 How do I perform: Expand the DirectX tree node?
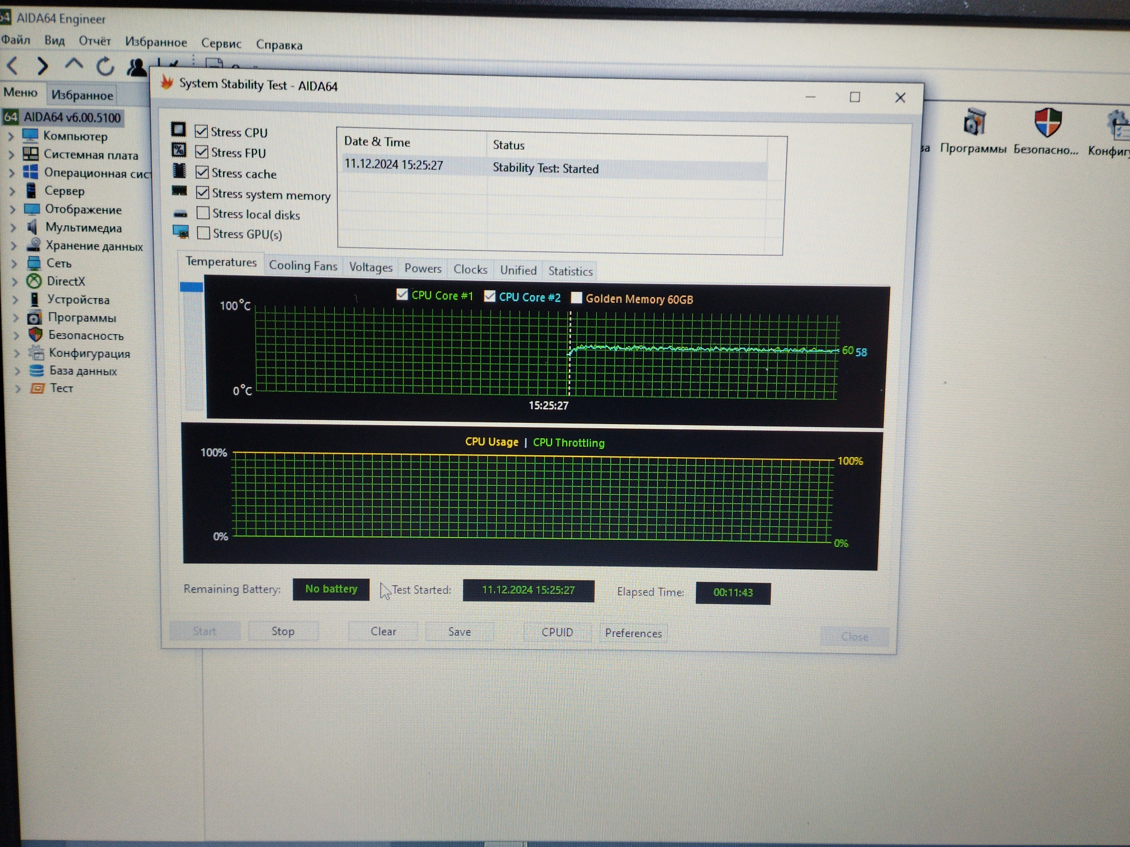coord(15,282)
